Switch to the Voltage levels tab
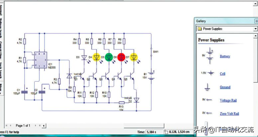Image resolution: width=258 pixels, height=137 pixels. tap(1, 28)
